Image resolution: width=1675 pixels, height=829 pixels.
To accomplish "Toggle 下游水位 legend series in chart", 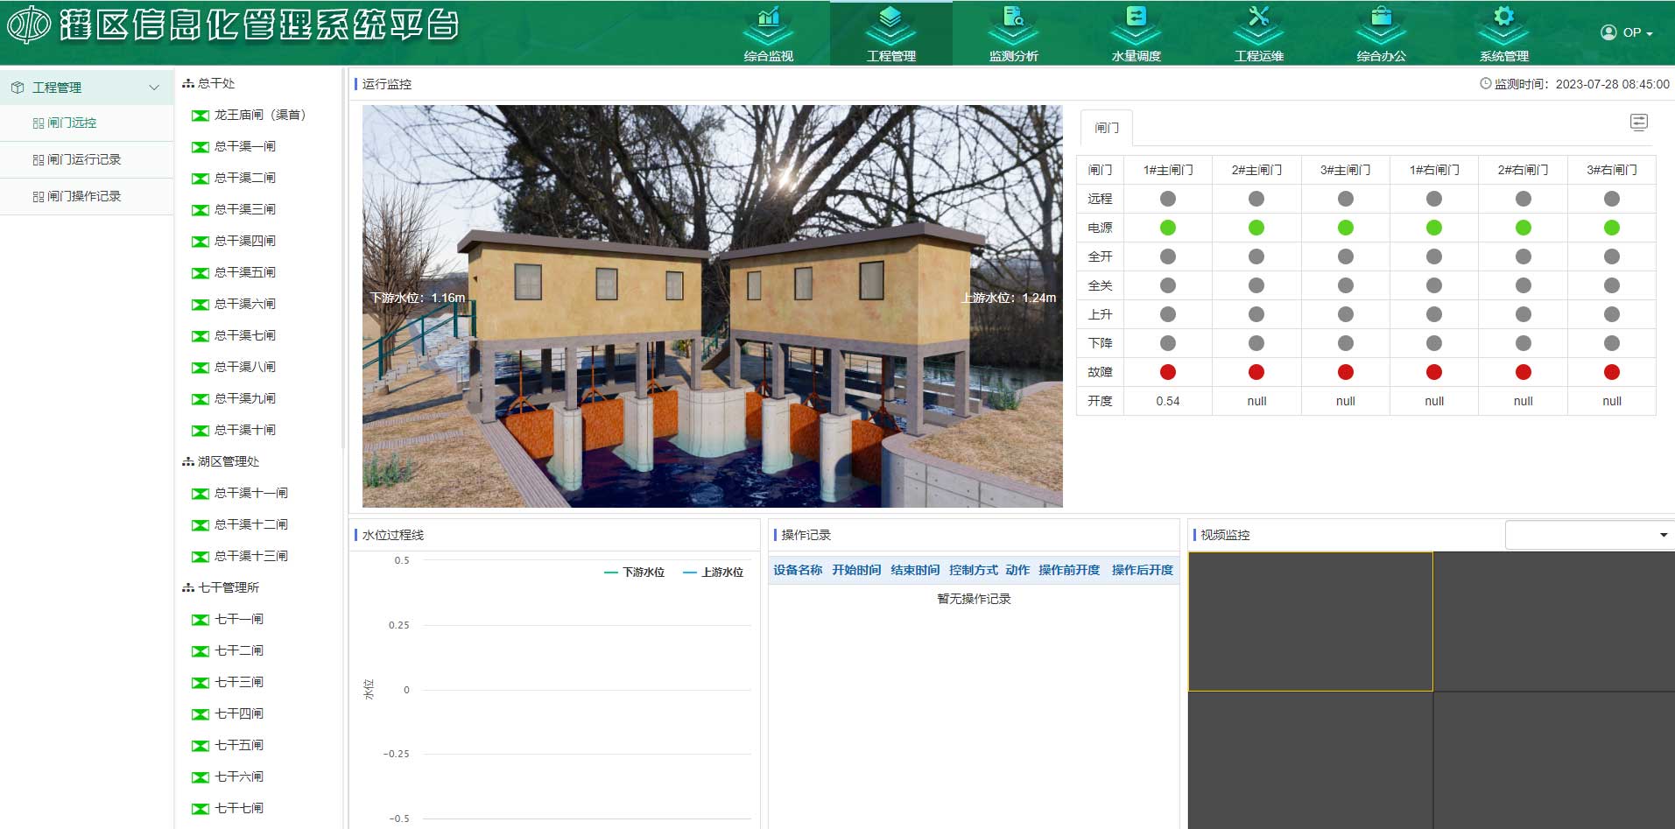I will click(x=634, y=573).
